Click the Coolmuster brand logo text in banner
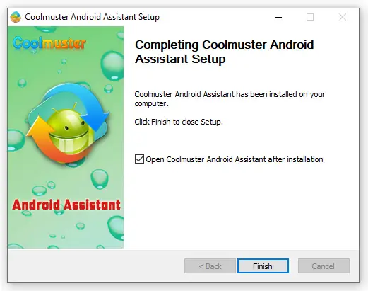 [x=49, y=43]
